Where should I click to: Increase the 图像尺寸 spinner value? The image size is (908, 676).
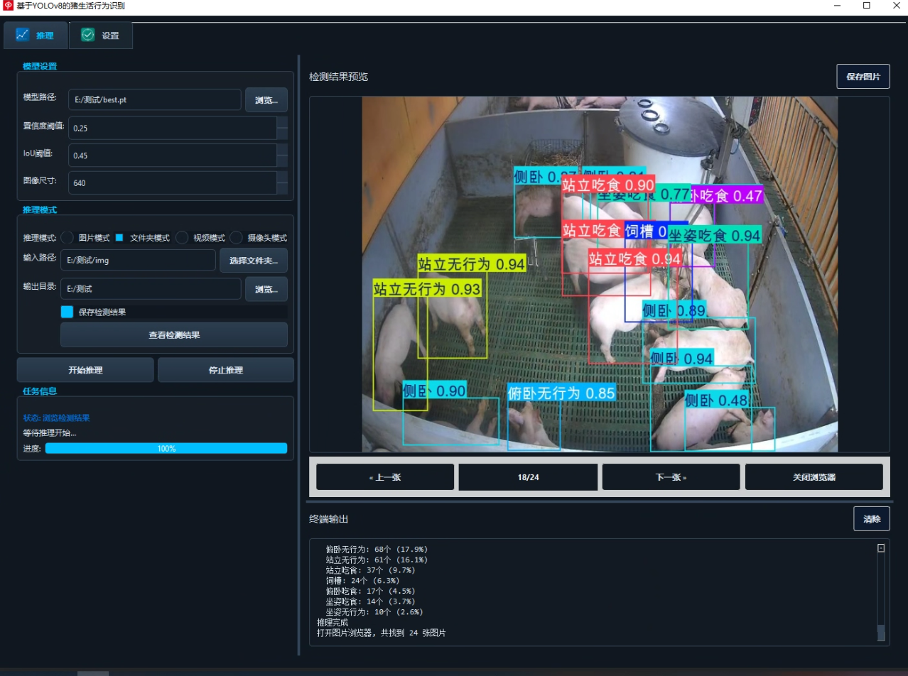click(282, 178)
